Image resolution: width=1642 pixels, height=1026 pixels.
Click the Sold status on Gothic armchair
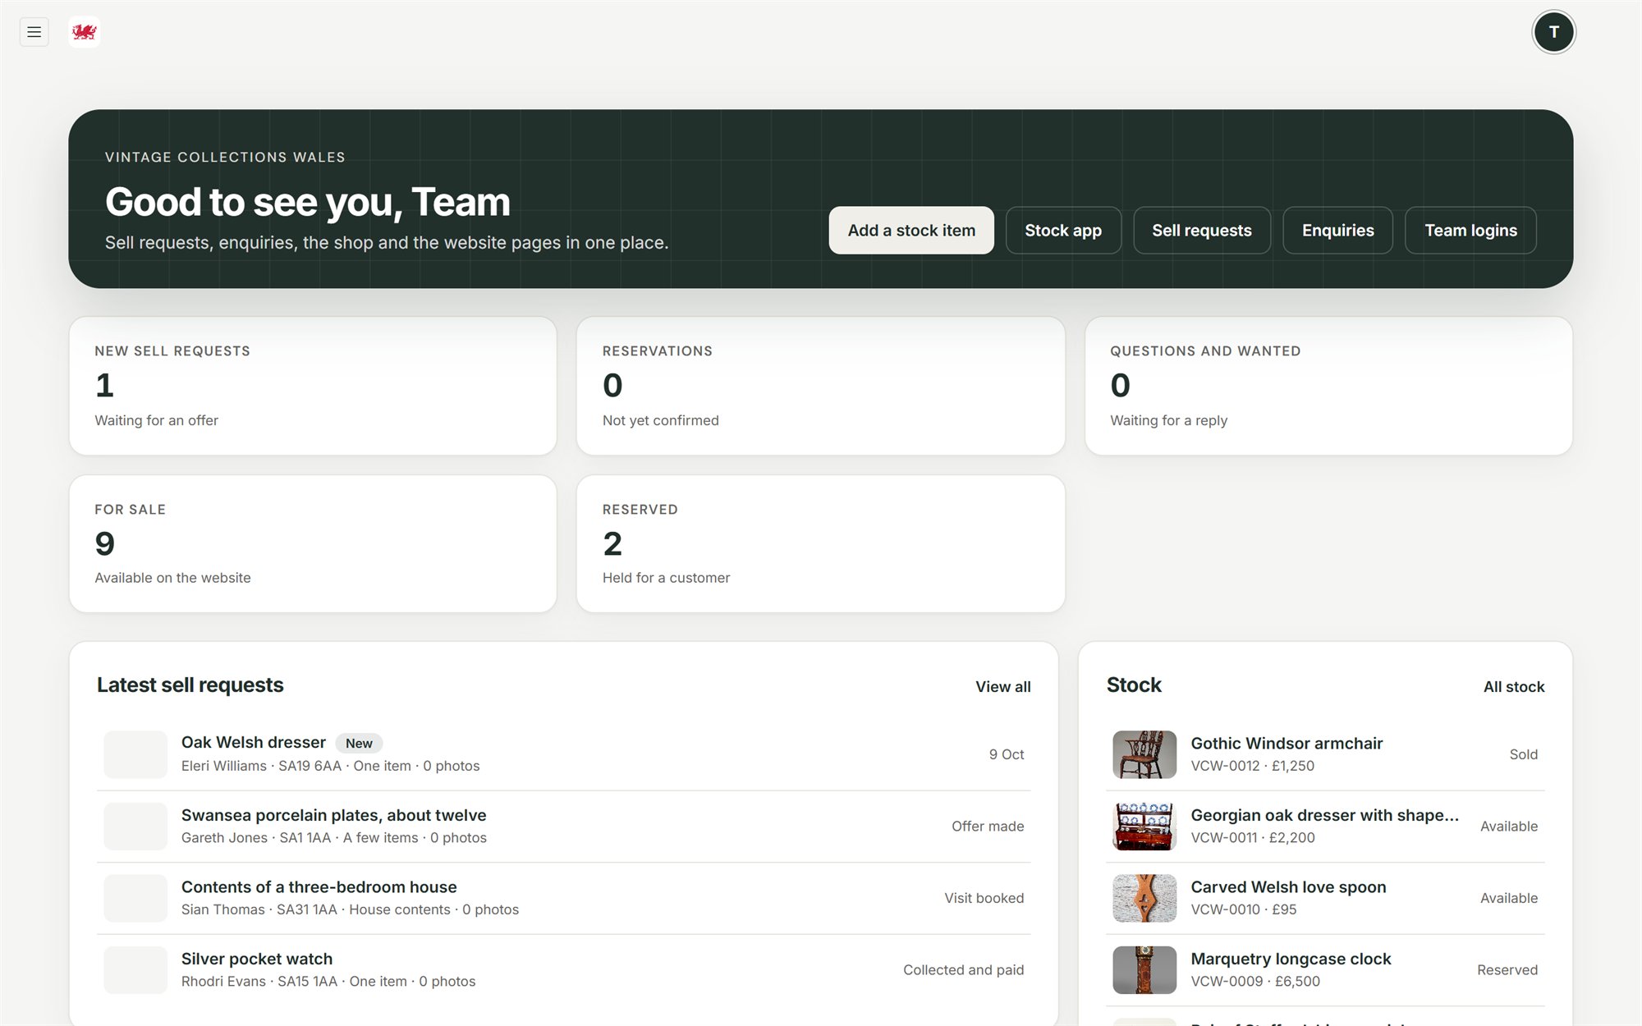1523,754
